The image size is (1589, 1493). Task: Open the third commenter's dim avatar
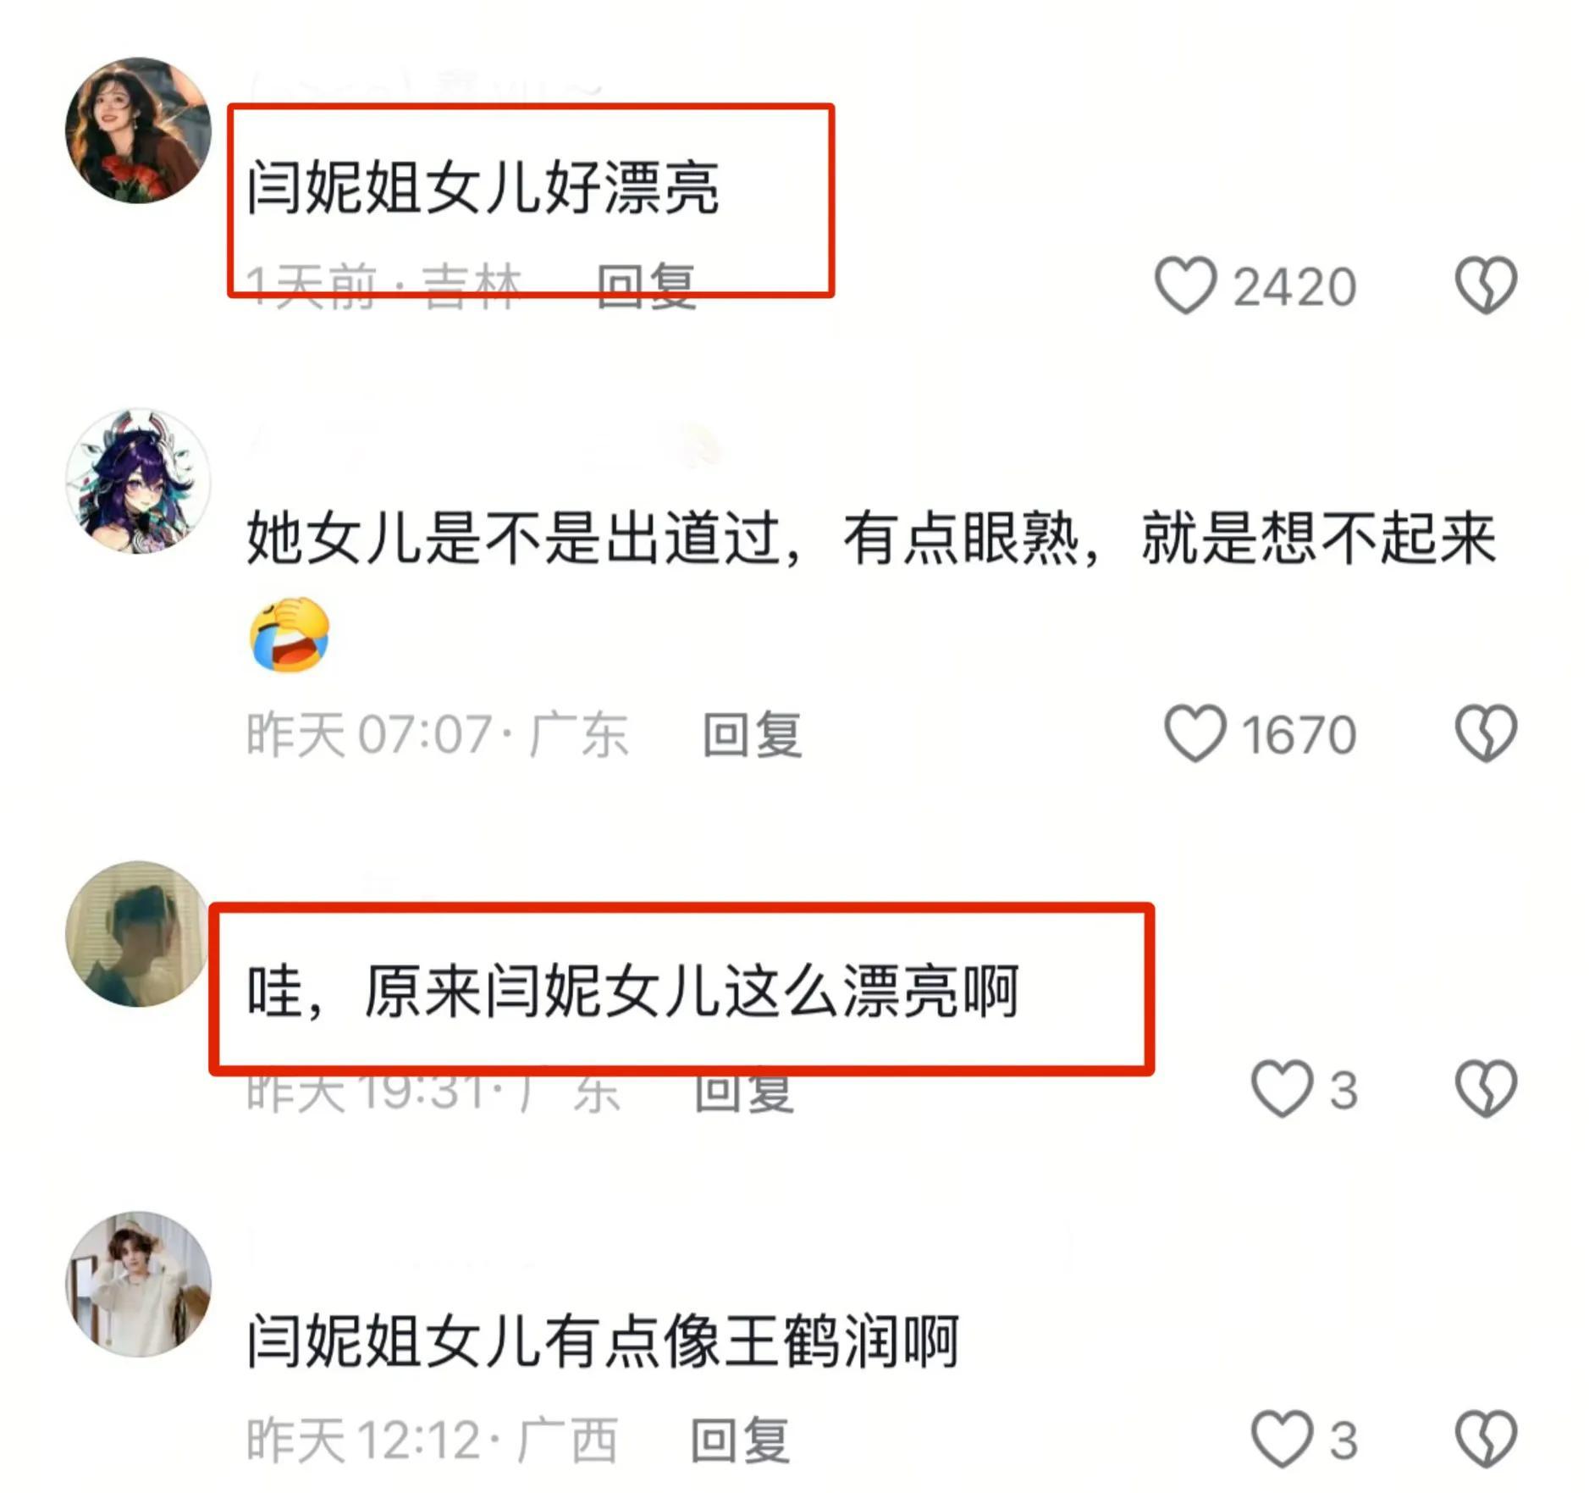coord(138,934)
